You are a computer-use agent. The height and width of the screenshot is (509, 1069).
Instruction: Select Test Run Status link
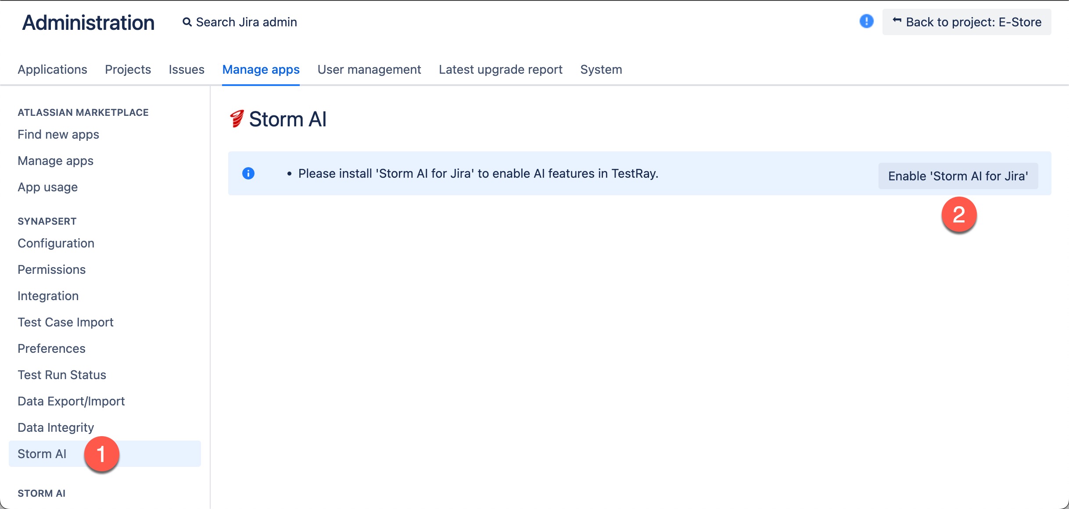pos(62,375)
